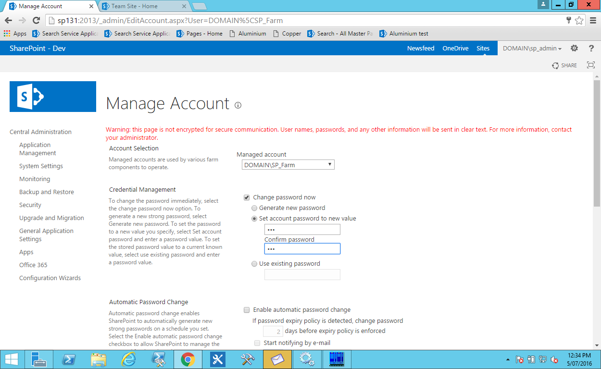Toggle focus on content icon
This screenshot has height=369, width=601.
coord(591,65)
